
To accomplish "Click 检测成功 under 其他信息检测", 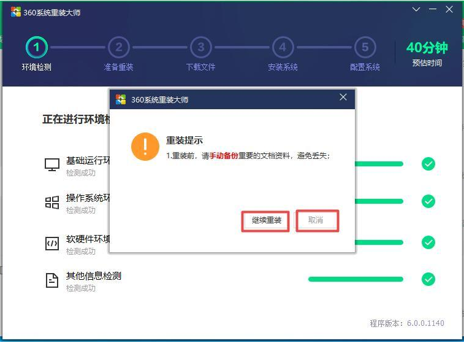I will pyautogui.click(x=81, y=288).
